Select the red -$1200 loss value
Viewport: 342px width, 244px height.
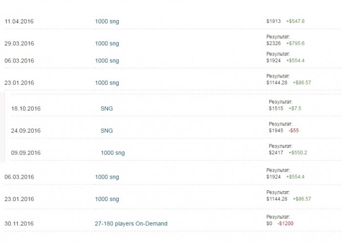285,224
